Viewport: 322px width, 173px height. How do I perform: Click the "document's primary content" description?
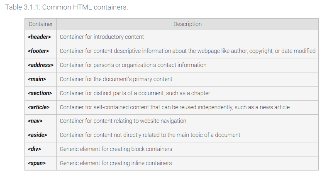(116, 79)
